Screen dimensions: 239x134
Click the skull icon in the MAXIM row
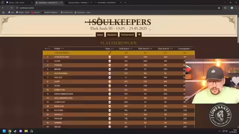pyautogui.click(x=109, y=69)
